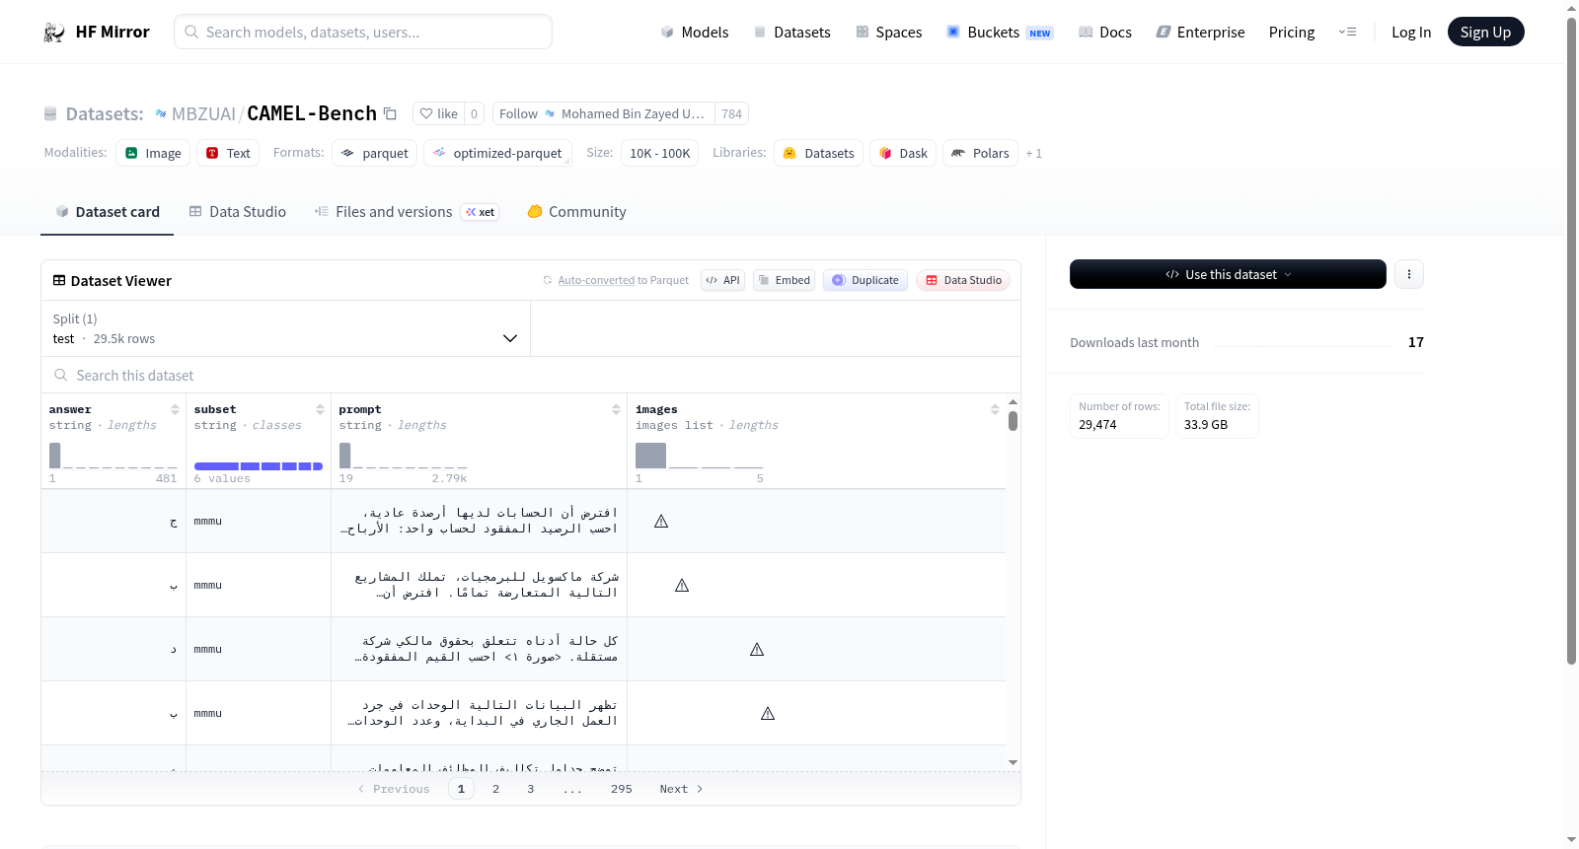
Task: Expand the navbar overflow menu
Action: [x=1347, y=33]
